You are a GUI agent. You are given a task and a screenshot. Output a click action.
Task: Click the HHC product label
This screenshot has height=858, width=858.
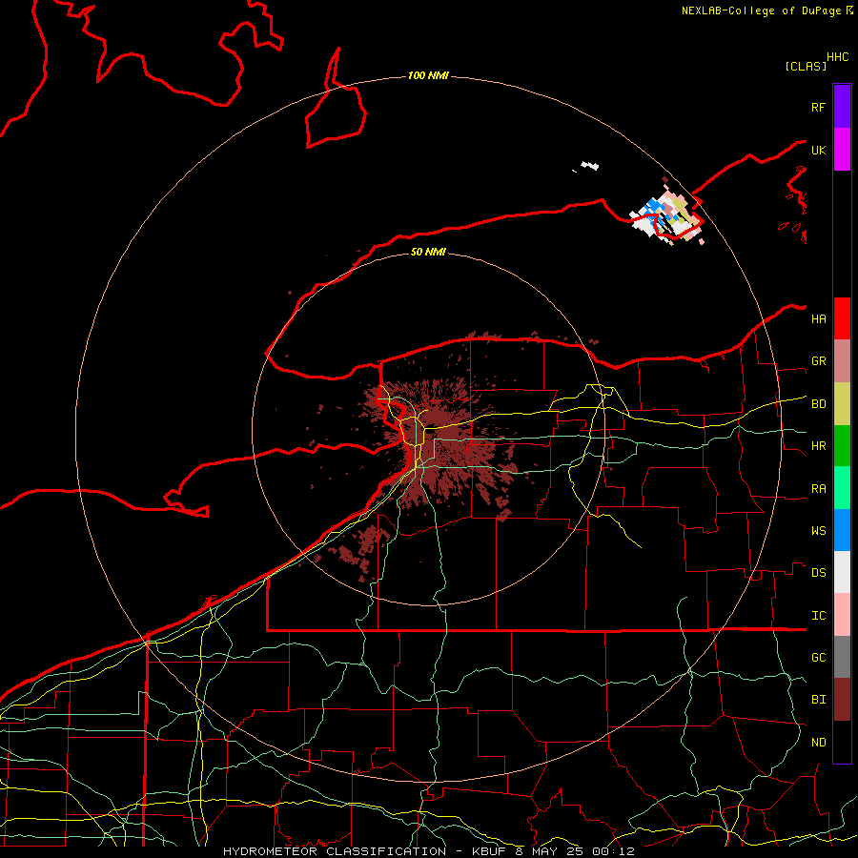coord(837,57)
